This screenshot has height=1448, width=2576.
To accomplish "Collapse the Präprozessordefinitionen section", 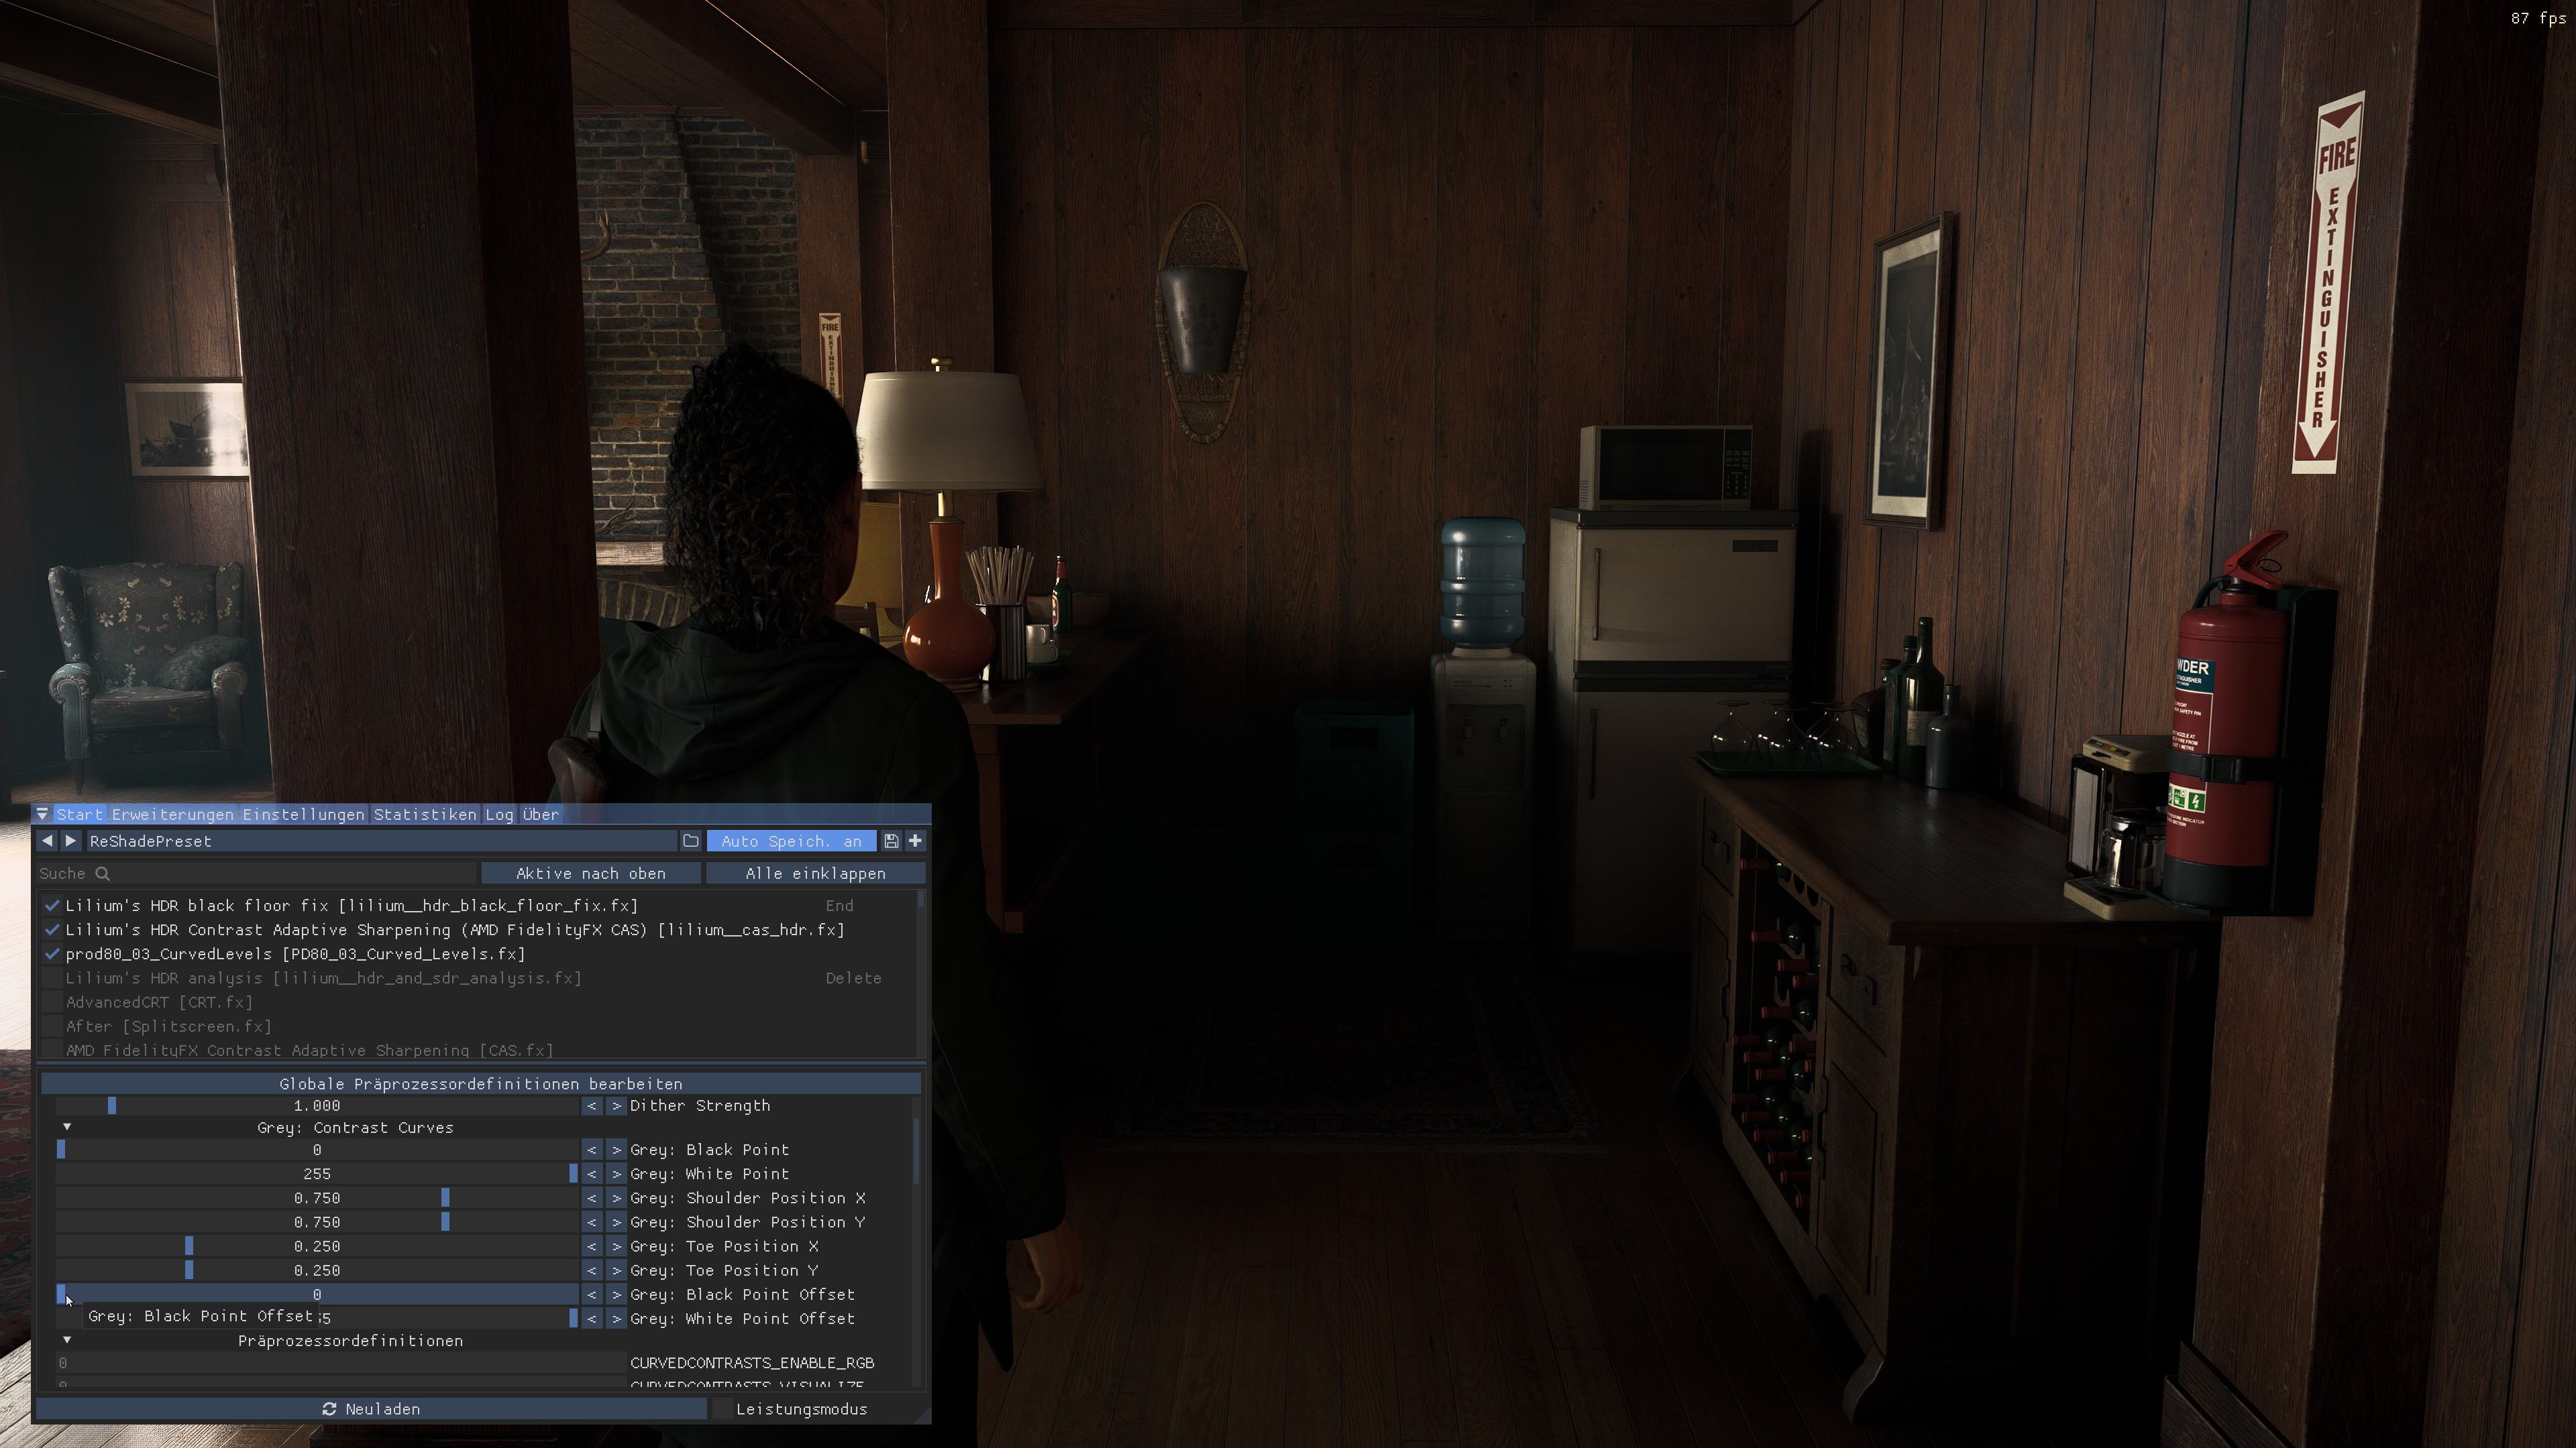I will click(x=67, y=1340).
